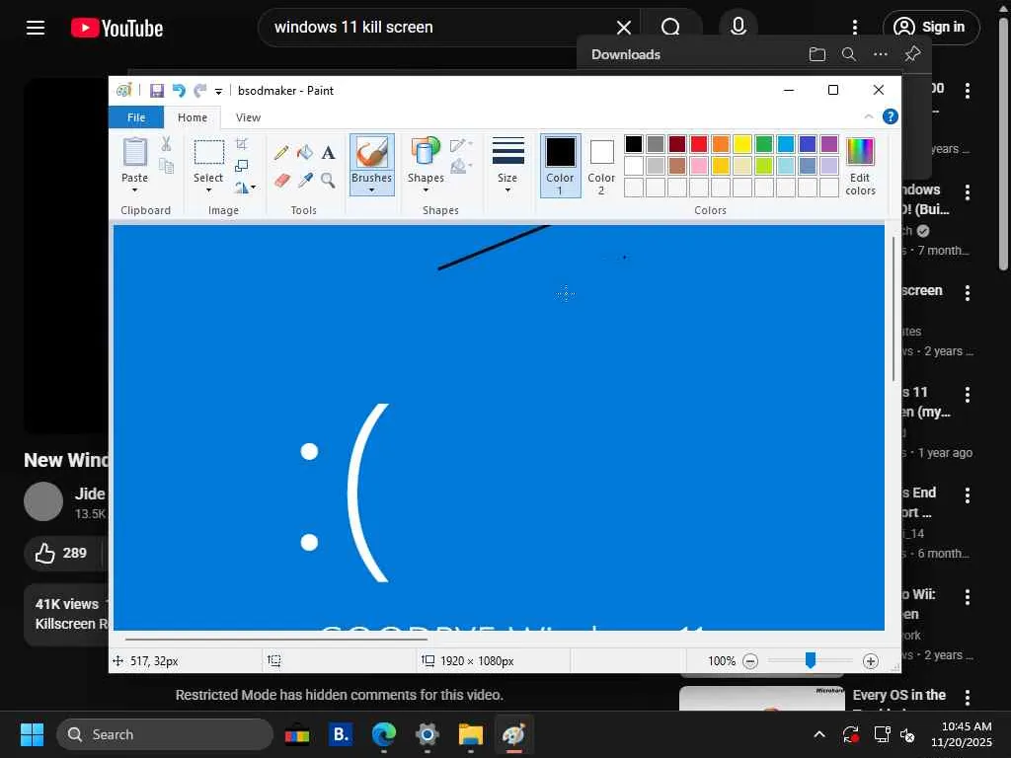This screenshot has width=1011, height=758.
Task: Select the Text tool in Paint
Action: (x=328, y=153)
